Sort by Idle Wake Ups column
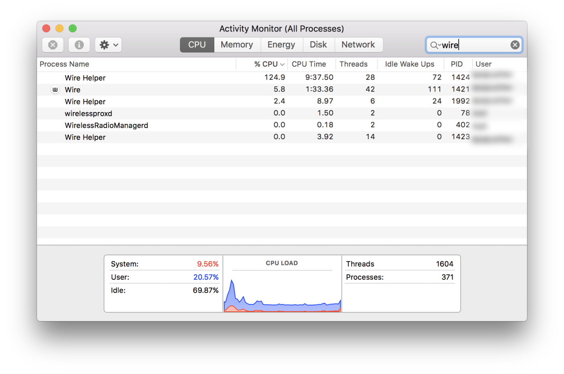Screen dimensions: 564x374 [410, 64]
